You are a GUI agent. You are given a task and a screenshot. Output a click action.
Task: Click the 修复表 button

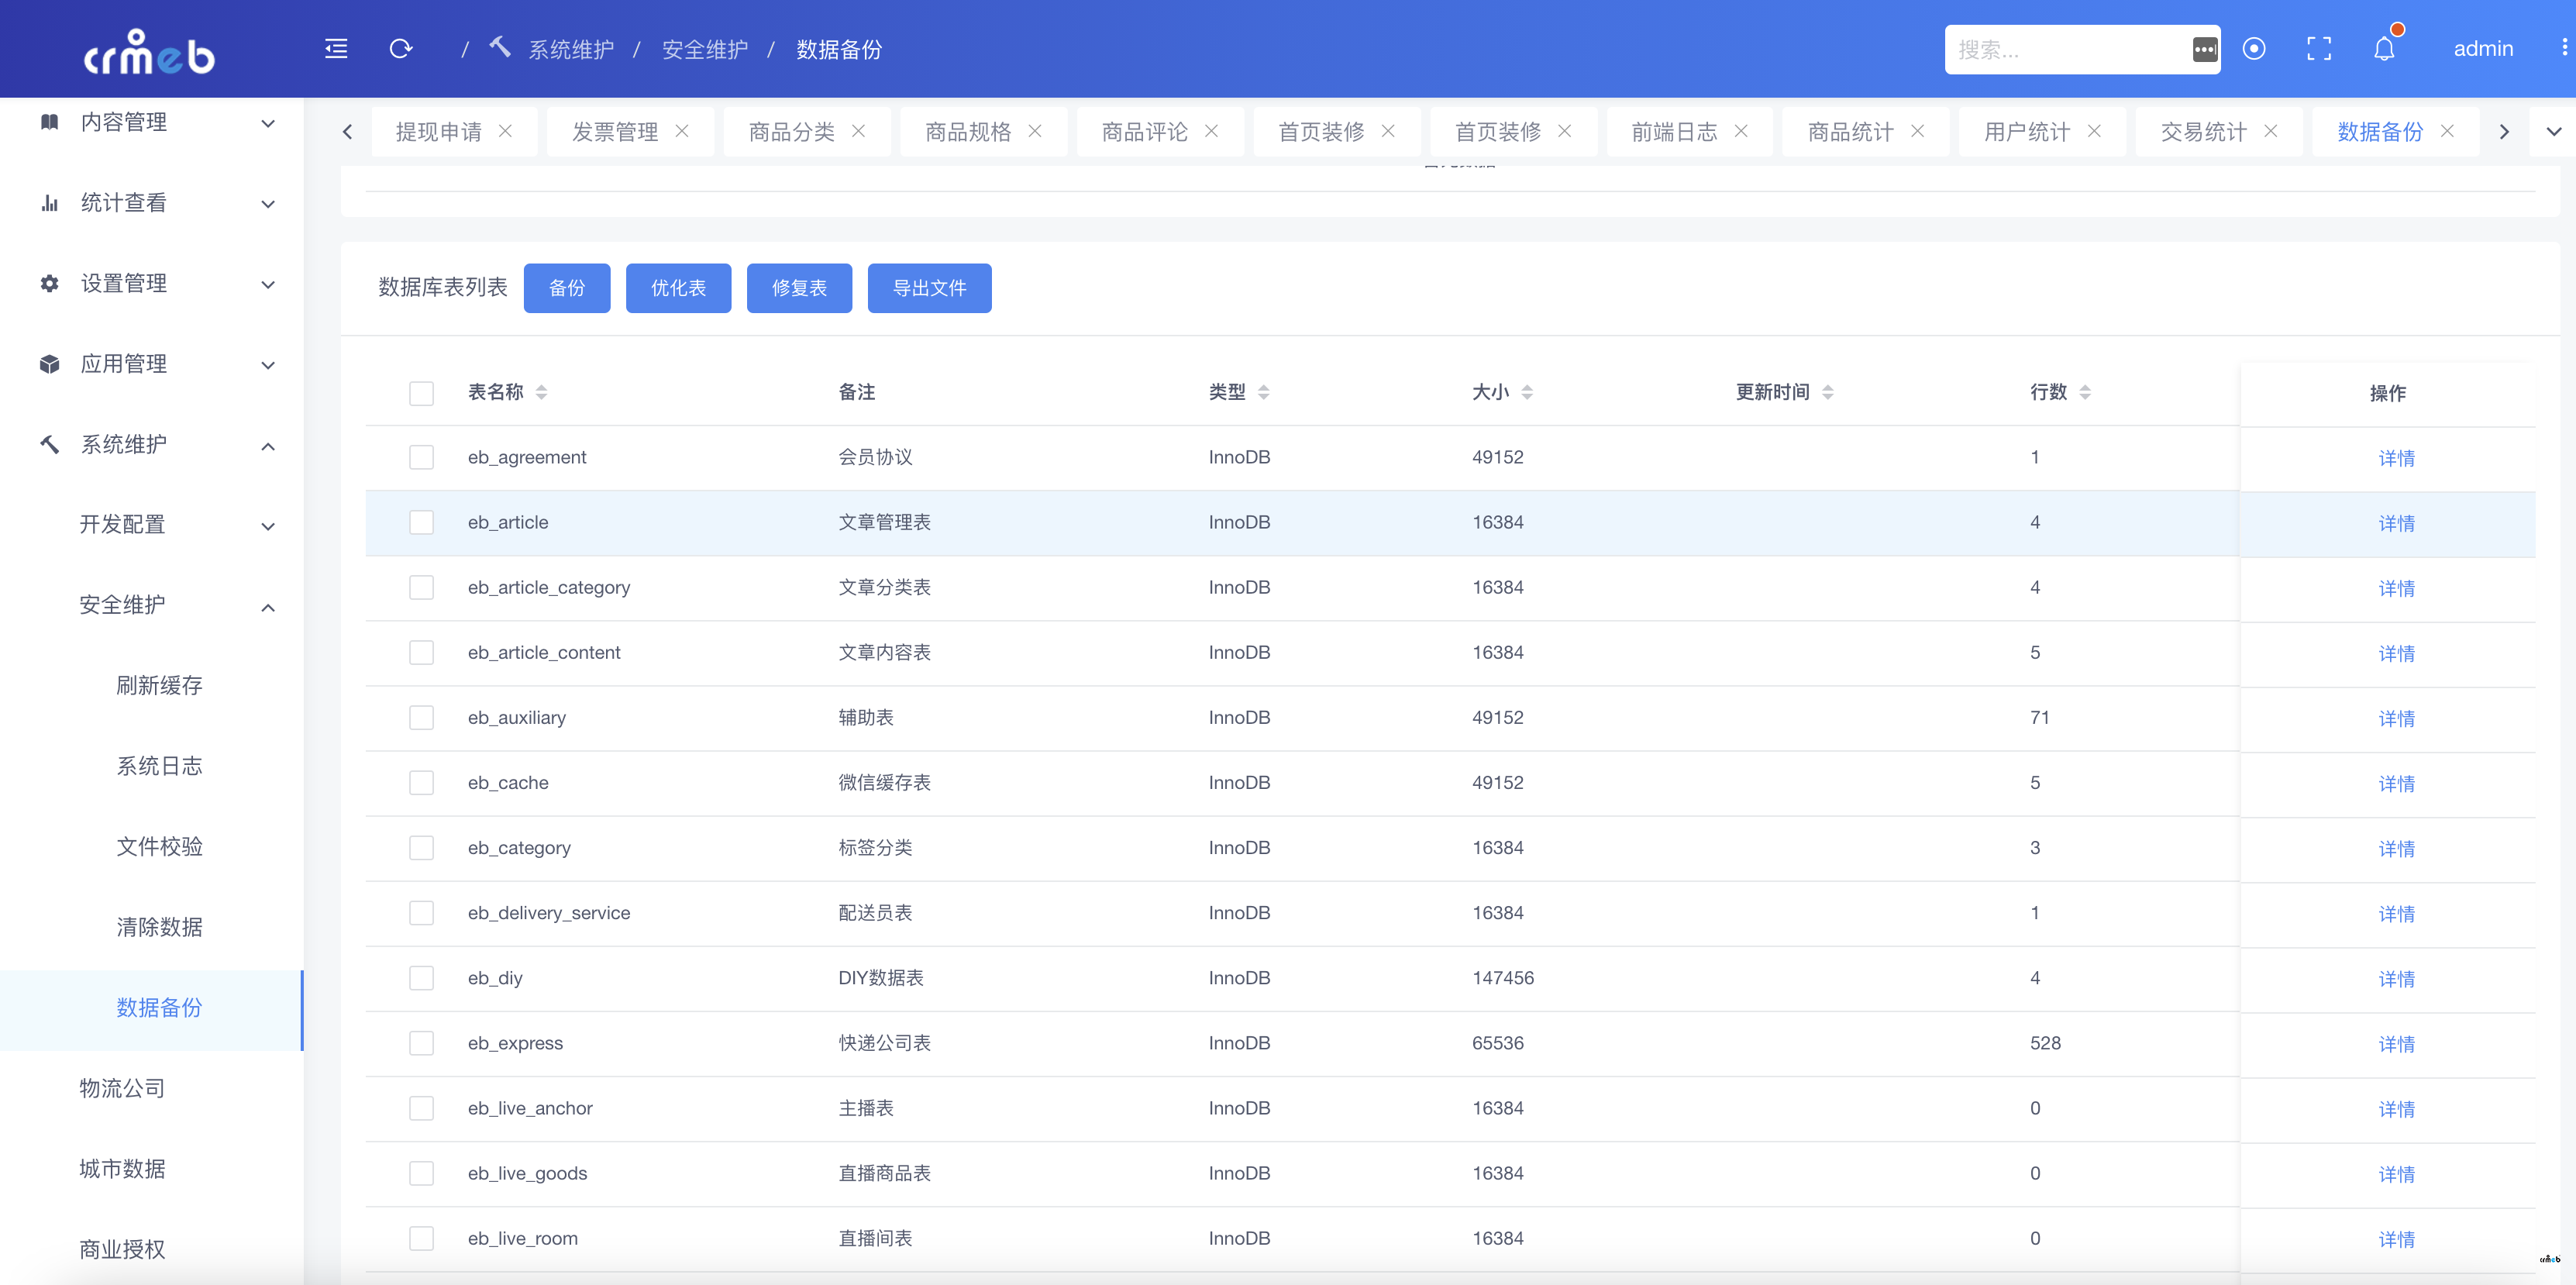(x=799, y=288)
